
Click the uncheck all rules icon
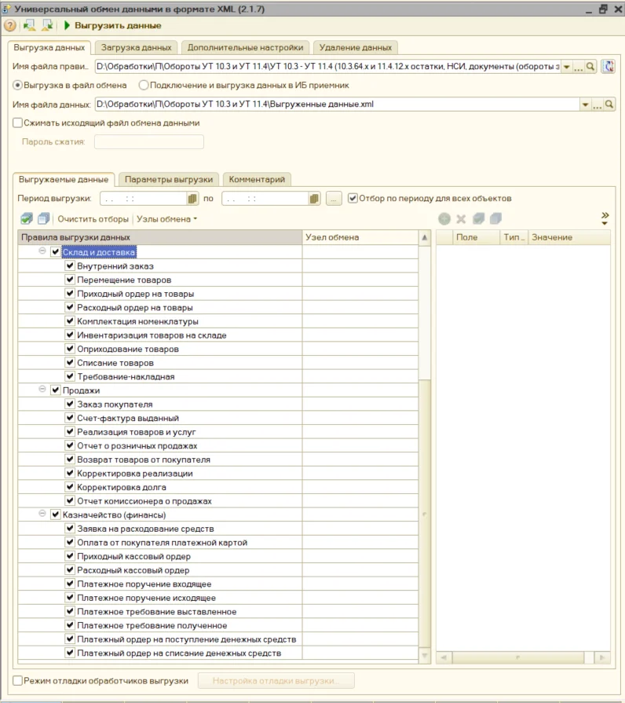pos(43,219)
